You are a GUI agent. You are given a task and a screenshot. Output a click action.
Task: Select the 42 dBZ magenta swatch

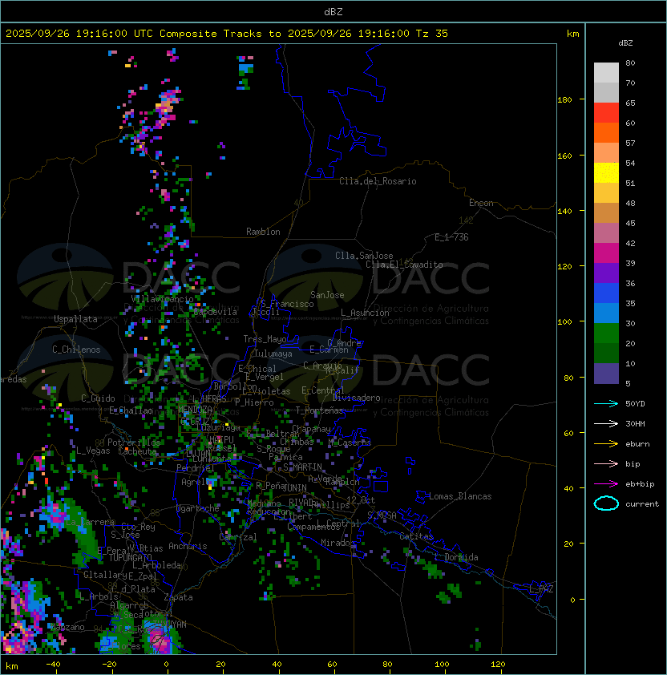[606, 253]
